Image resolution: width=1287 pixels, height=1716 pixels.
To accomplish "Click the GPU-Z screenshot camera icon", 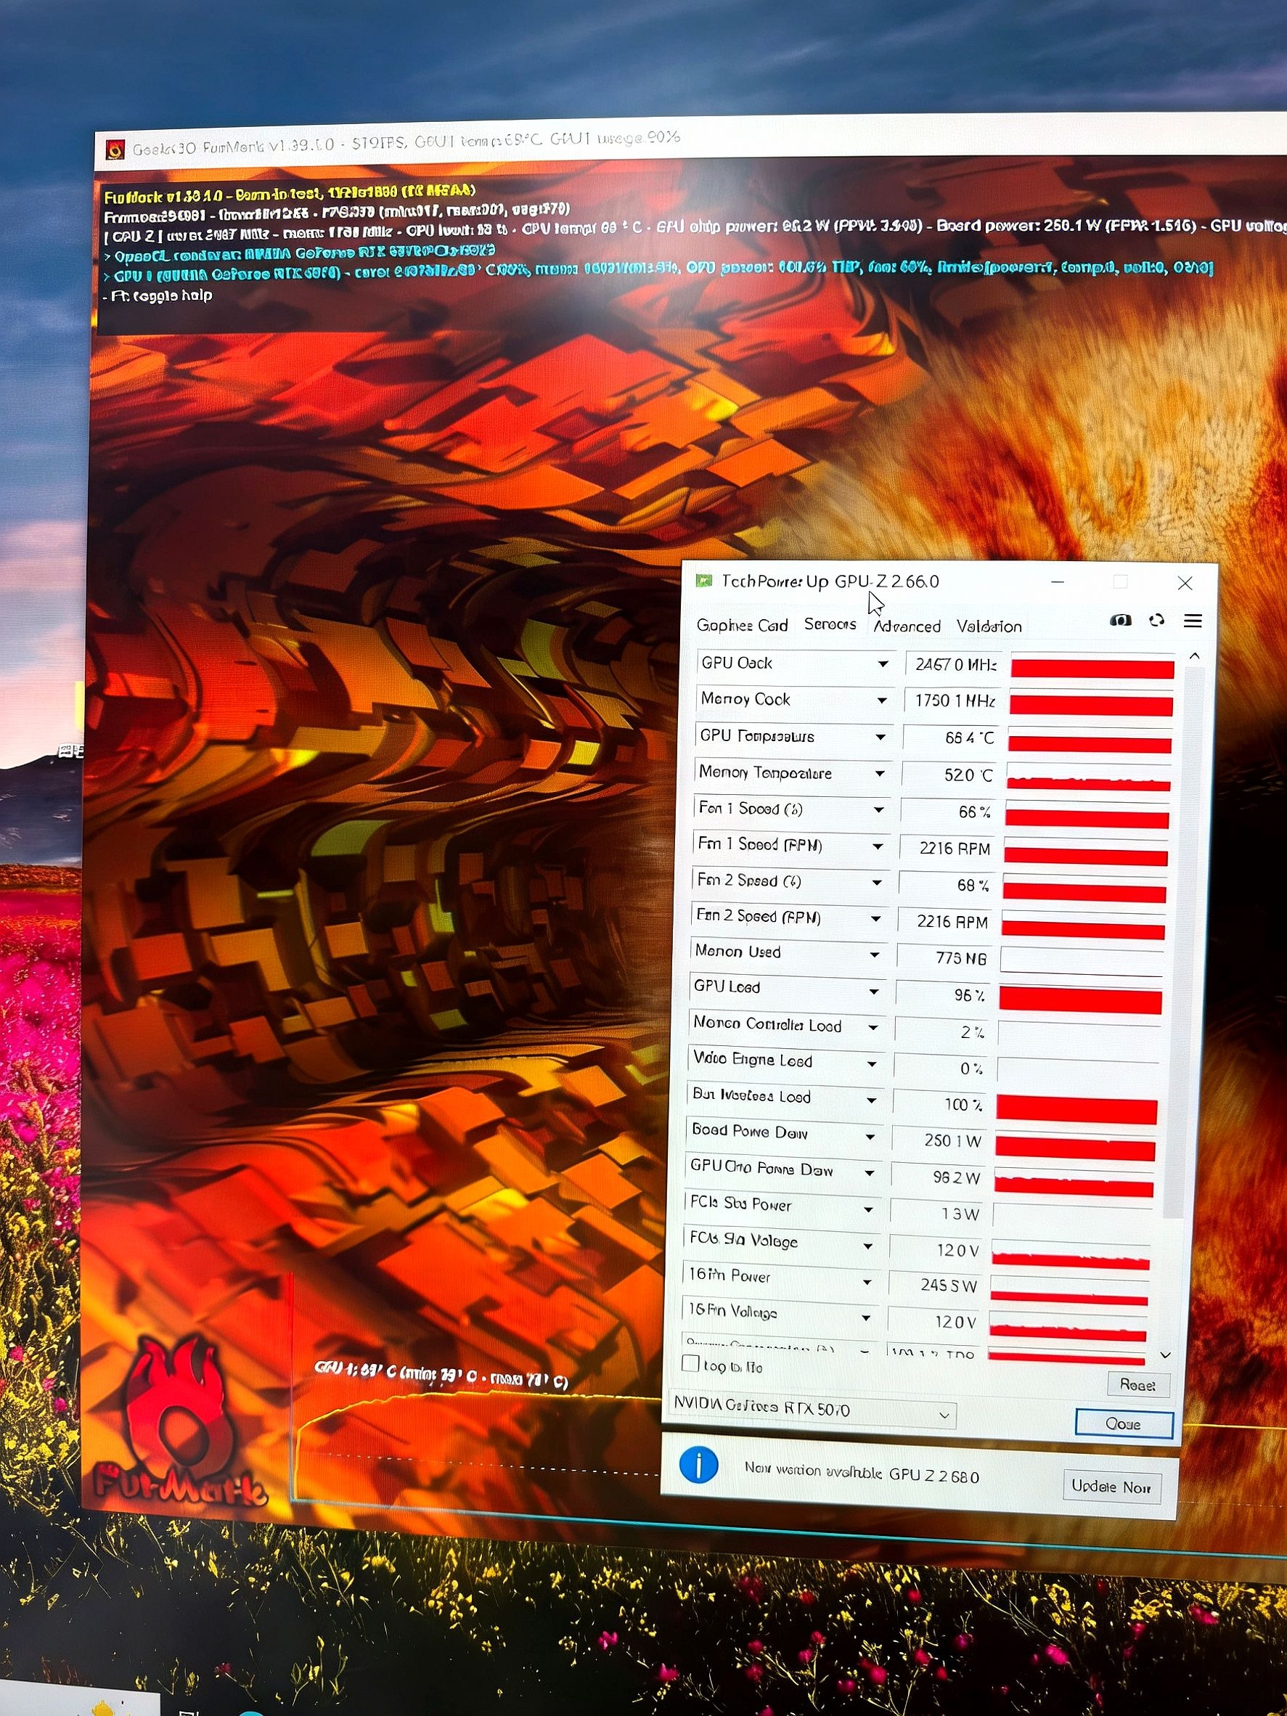I will coord(1119,620).
